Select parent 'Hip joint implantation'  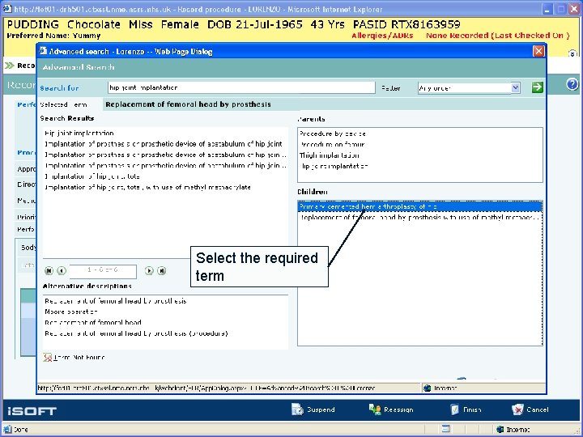pos(334,166)
